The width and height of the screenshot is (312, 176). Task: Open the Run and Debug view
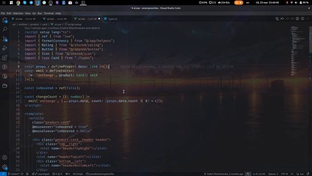pyautogui.click(x=4, y=48)
